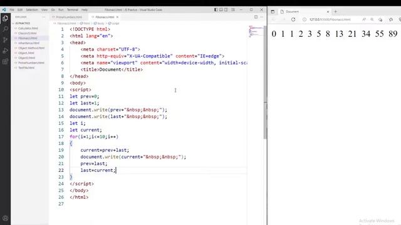
Task: Refresh the browser page
Action: click(x=293, y=19)
